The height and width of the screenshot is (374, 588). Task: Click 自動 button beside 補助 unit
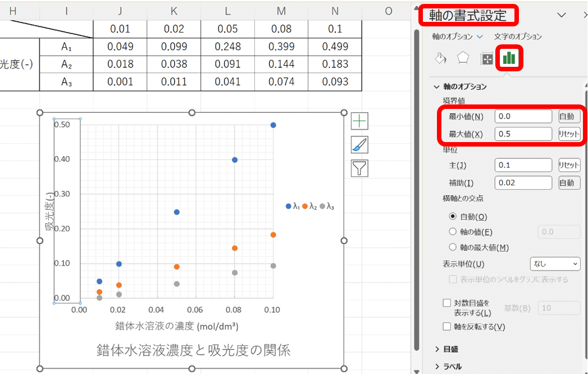coord(569,183)
